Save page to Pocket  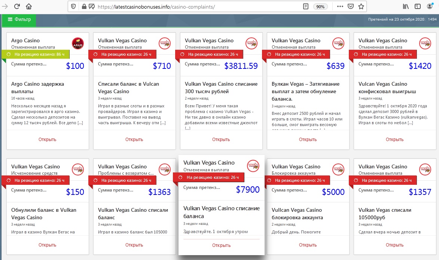pyautogui.click(x=351, y=6)
